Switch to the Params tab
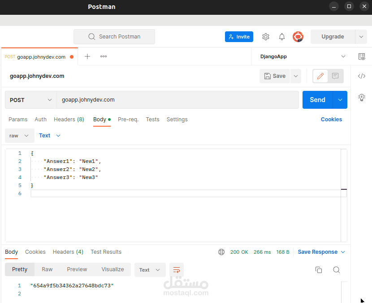 click(18, 119)
